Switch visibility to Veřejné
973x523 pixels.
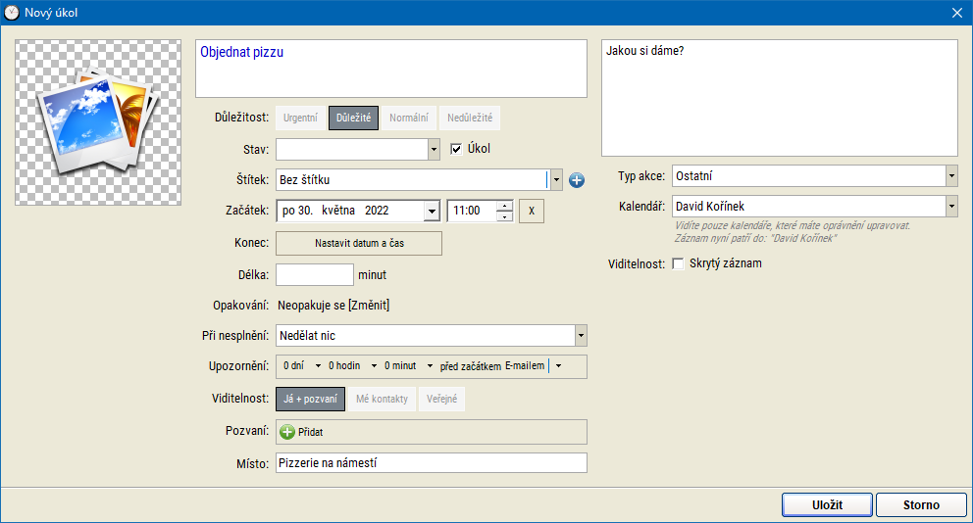tap(441, 400)
